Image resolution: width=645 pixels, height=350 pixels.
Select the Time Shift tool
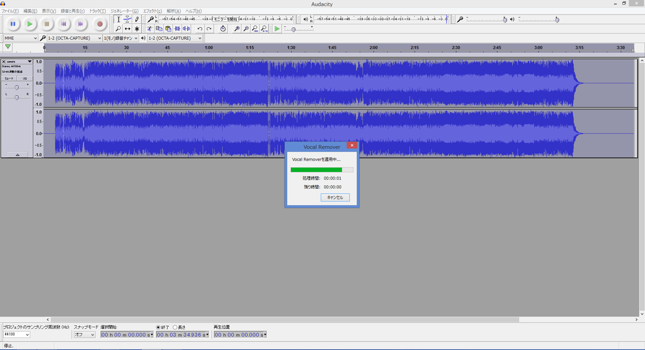coord(127,29)
